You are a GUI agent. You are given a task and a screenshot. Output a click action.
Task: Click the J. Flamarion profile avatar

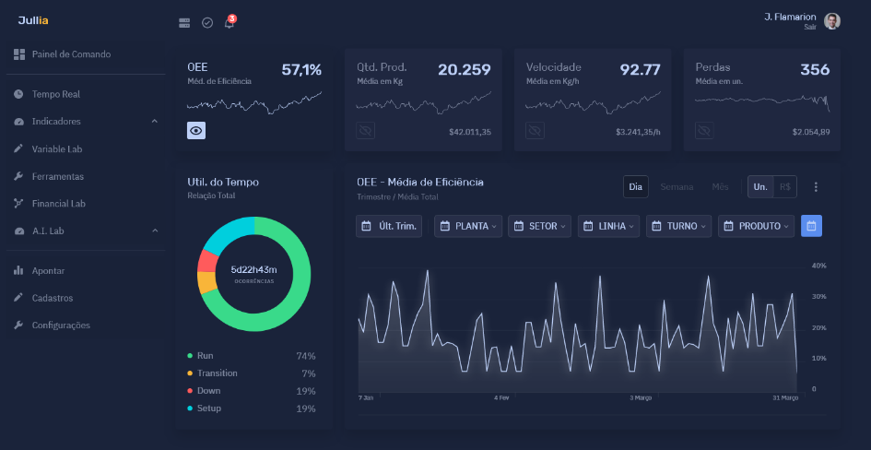[x=831, y=21]
